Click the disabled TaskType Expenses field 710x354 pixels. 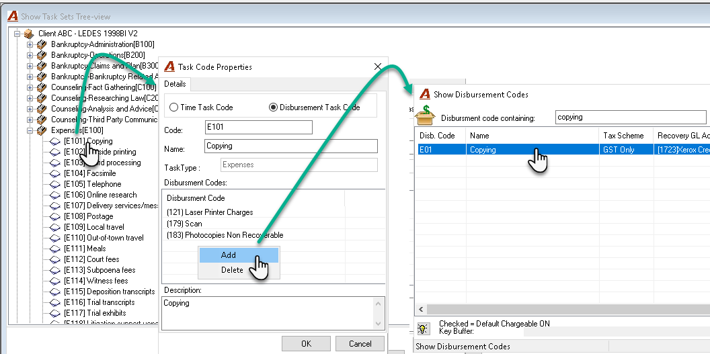coord(299,165)
